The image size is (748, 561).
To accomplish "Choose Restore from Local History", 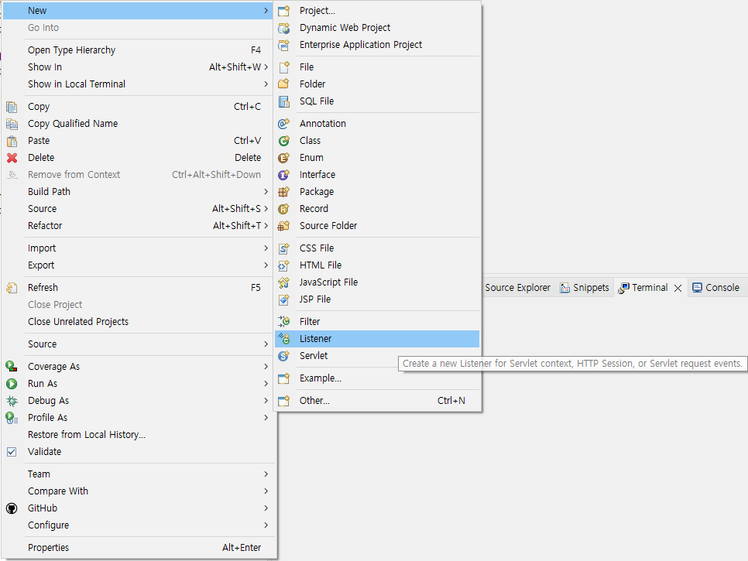I will tap(139, 435).
